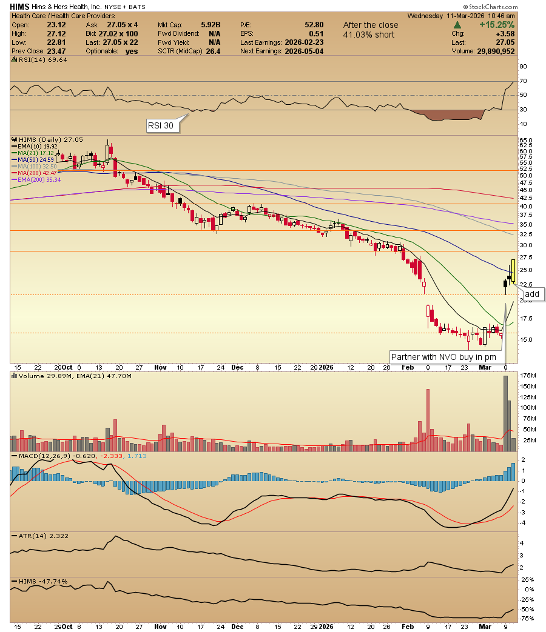
Task: Click the 'add' callout label
Action: point(533,294)
